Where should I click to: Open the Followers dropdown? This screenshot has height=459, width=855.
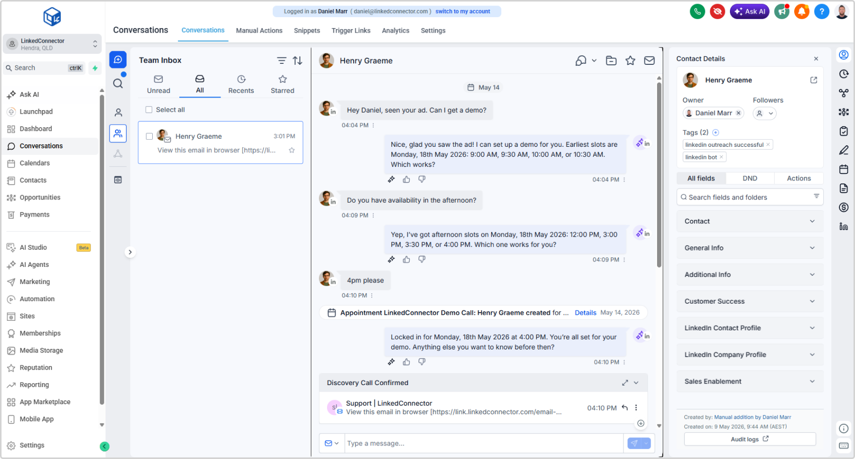(765, 114)
